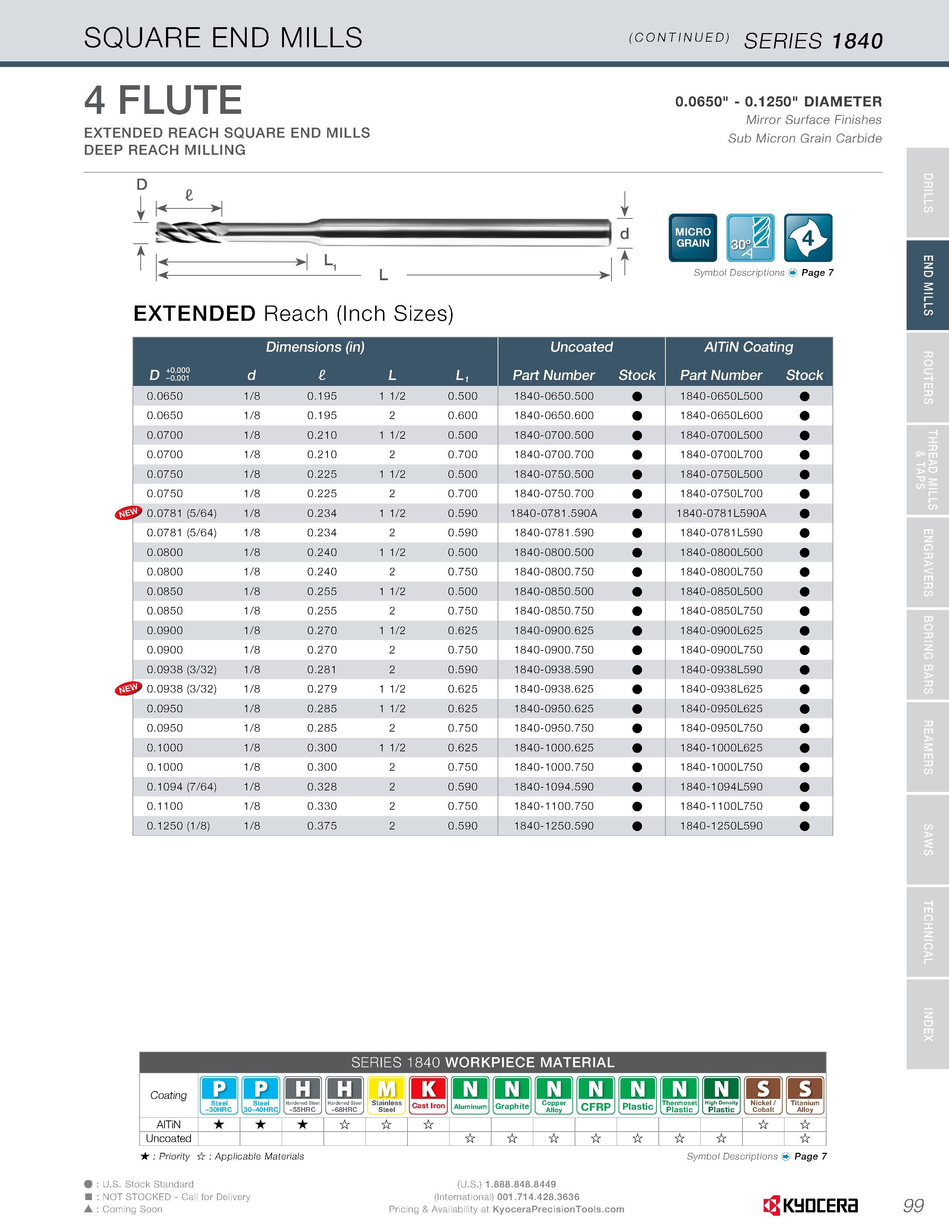Switch to the TECHNICAL section tab
Viewport: 949px width, 1228px height.
click(928, 932)
